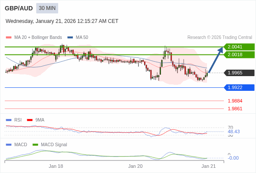The image size is (256, 173).
Task: Click the MACD legend swatch
Action: [x=9, y=145]
